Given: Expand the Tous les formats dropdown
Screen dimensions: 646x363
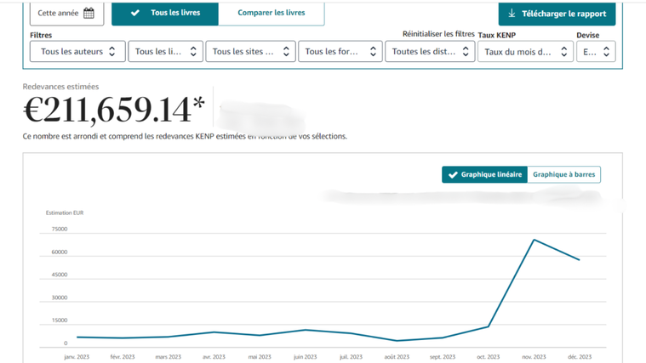Looking at the screenshot, I should 340,52.
